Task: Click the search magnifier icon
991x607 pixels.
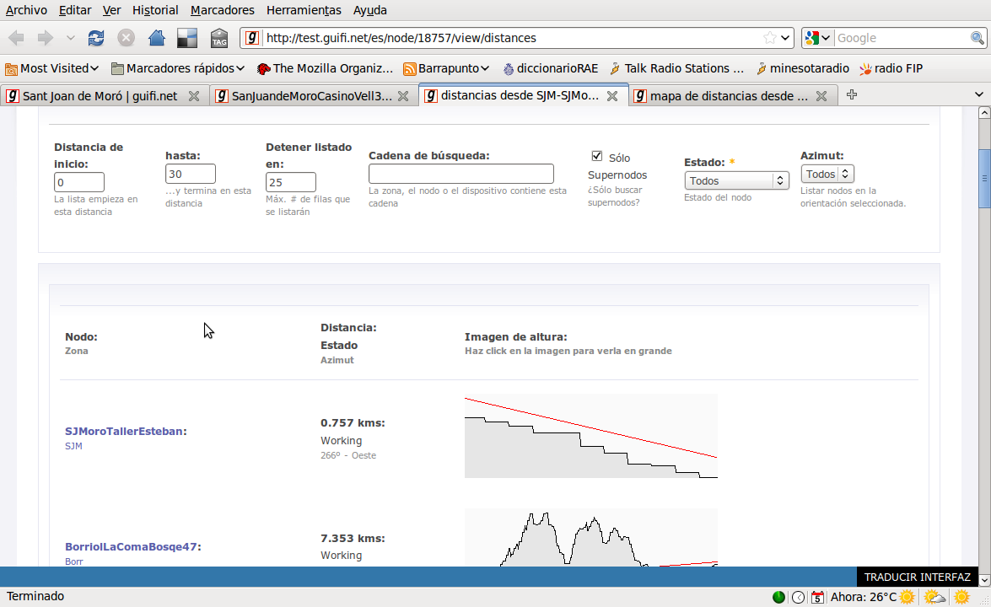Action: pos(977,38)
